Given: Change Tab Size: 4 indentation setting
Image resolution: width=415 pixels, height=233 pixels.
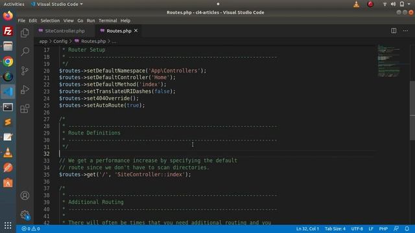Looking at the screenshot, I should point(335,228).
